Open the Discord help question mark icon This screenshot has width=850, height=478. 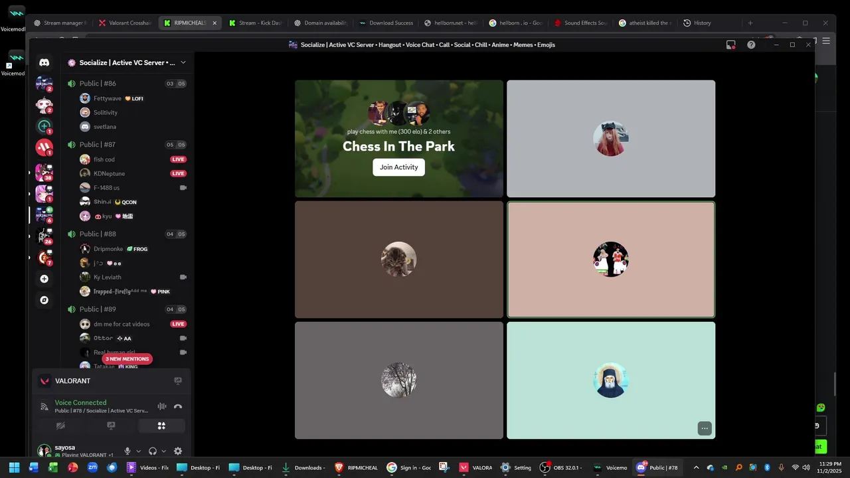751,44
